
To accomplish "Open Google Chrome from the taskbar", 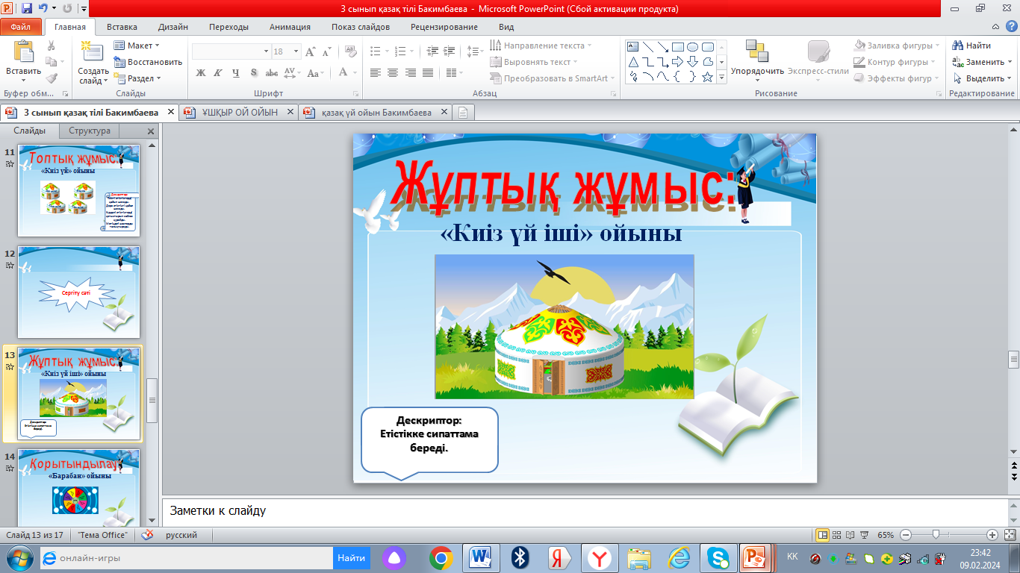I will (x=441, y=557).
